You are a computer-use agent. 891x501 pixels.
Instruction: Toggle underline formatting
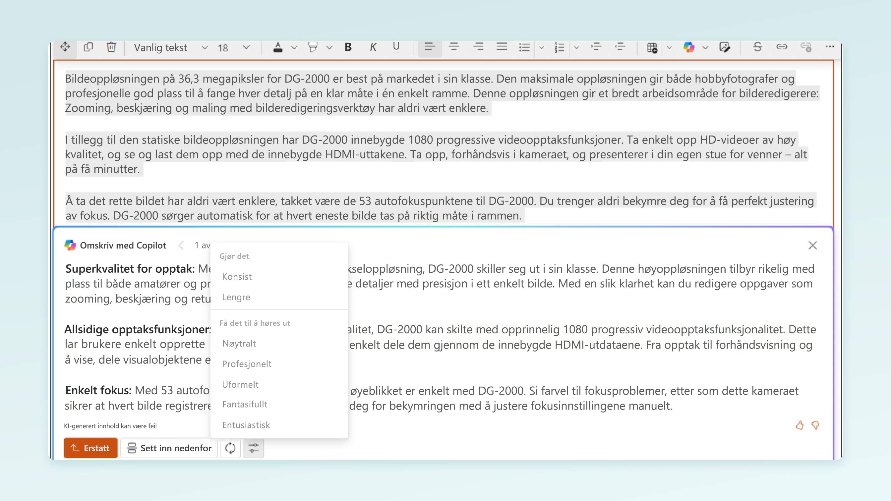tap(396, 47)
